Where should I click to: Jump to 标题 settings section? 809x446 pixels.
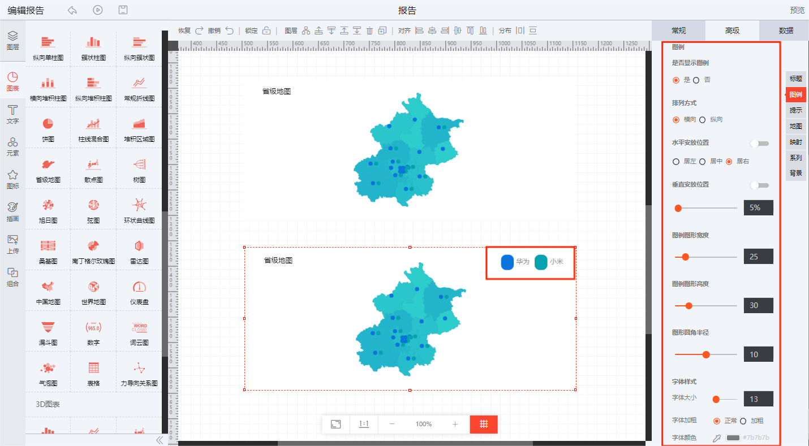(796, 79)
